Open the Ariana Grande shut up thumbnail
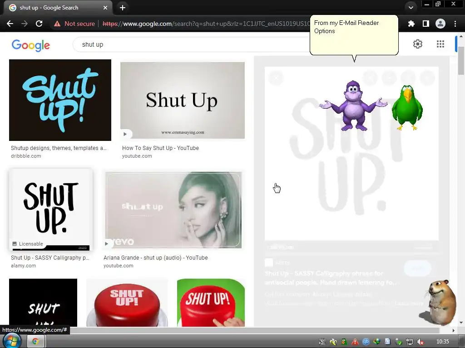 (173, 210)
